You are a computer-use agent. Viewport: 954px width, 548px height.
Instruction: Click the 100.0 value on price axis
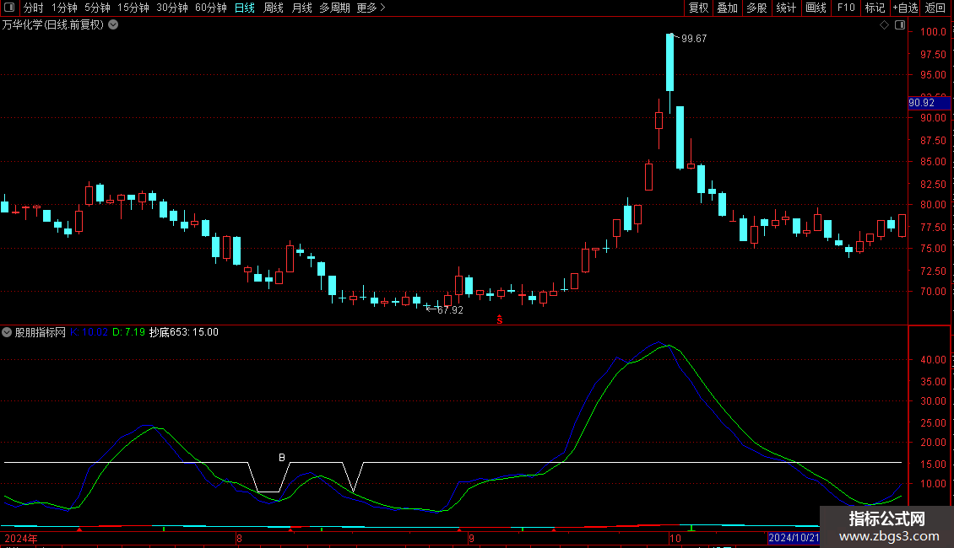point(933,31)
